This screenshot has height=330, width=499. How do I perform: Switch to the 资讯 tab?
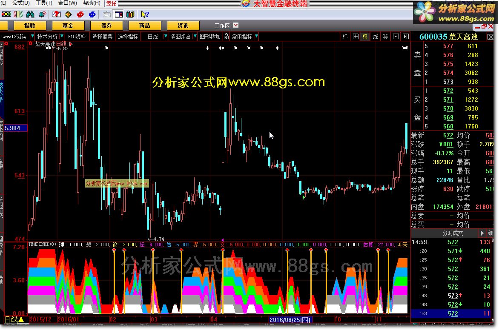[183, 26]
